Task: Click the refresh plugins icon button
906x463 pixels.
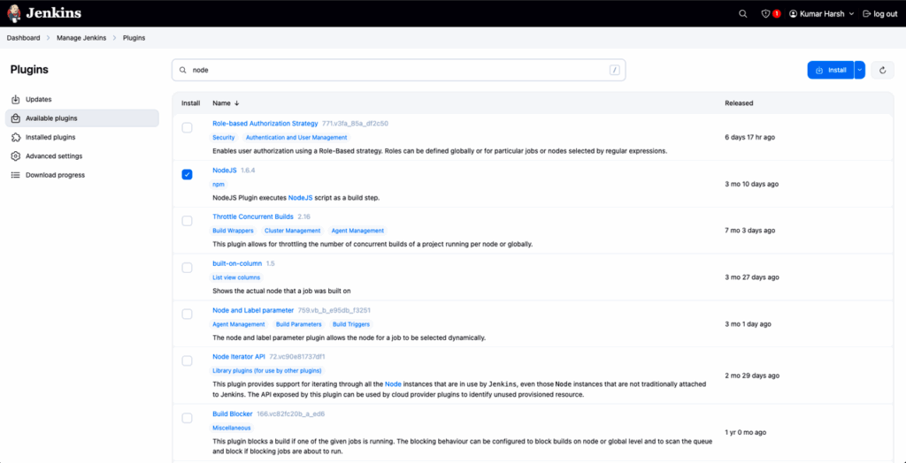Action: [x=882, y=70]
